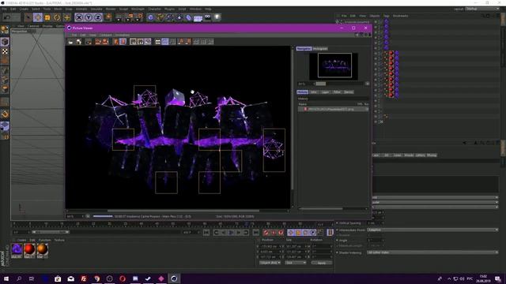Open Compare menu in Picture Viewer

(105, 35)
